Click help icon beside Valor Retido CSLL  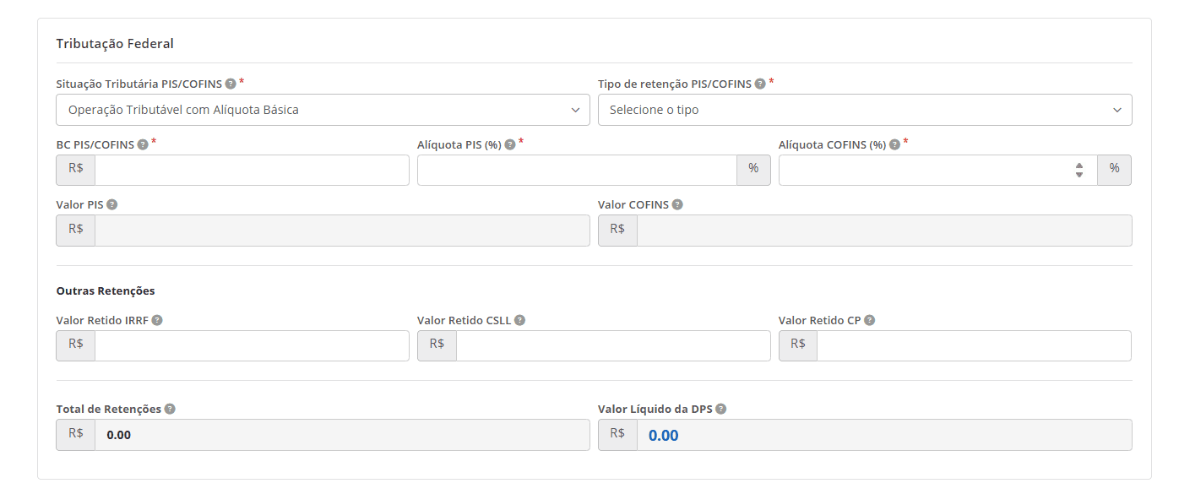click(519, 320)
